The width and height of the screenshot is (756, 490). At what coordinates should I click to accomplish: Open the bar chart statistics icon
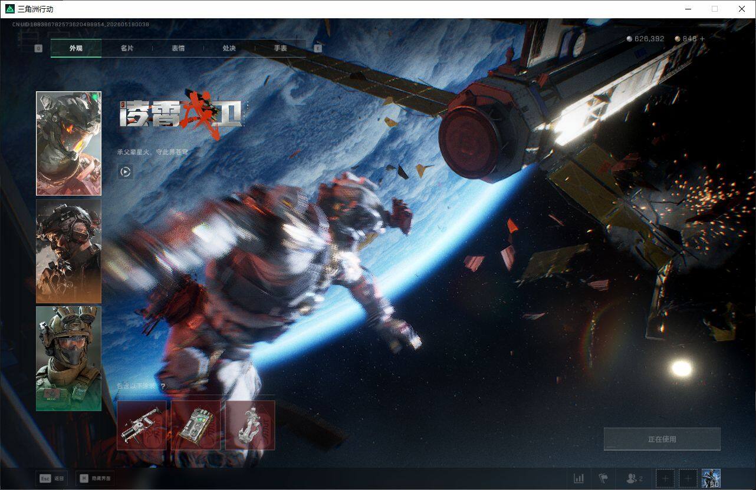578,479
